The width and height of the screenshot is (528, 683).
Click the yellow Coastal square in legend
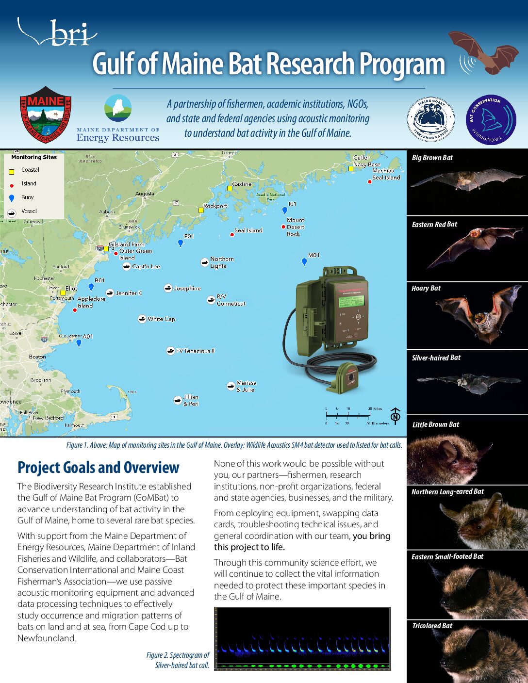pos(12,171)
